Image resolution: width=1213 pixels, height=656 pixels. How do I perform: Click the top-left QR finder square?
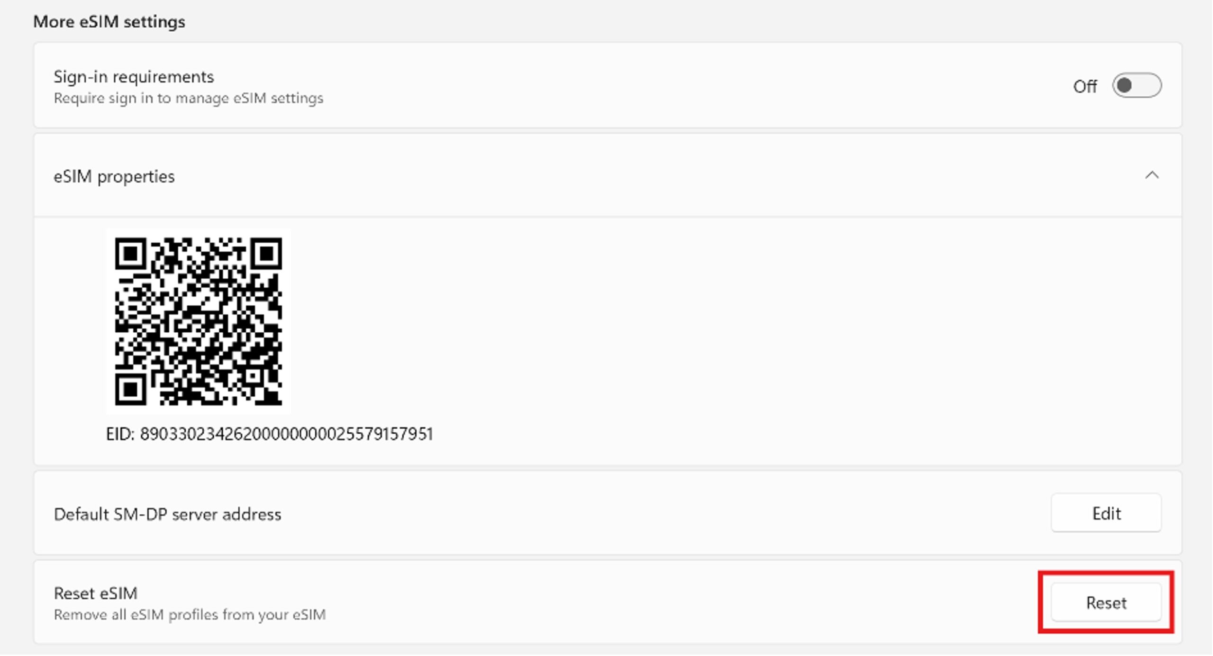point(130,254)
